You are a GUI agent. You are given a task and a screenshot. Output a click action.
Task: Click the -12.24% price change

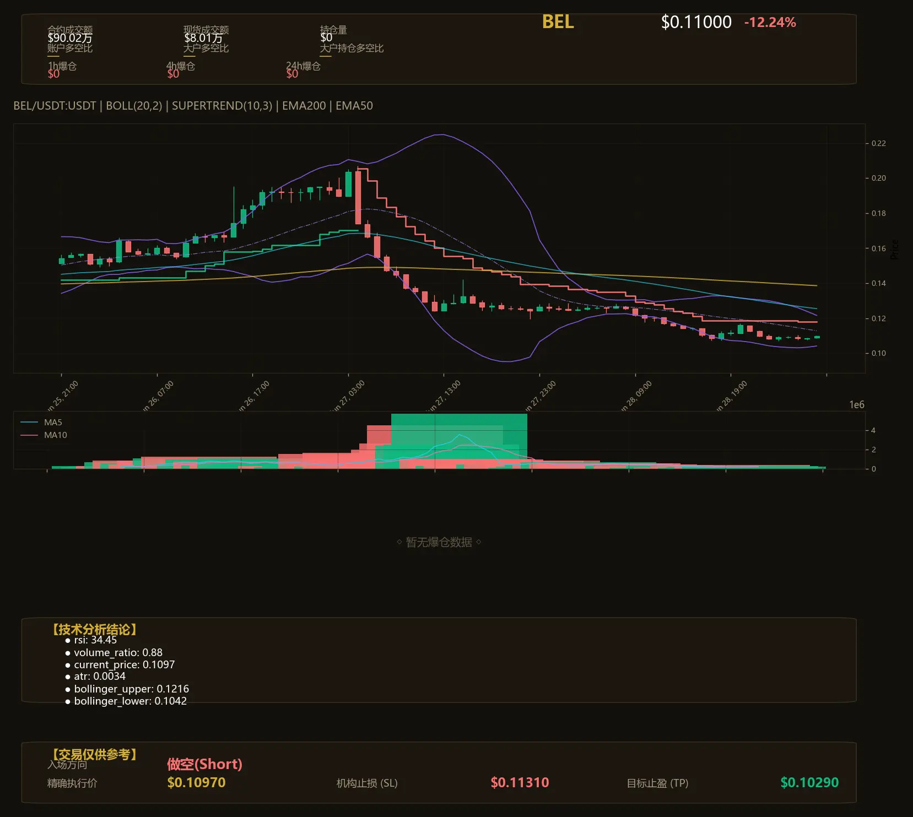coord(770,23)
